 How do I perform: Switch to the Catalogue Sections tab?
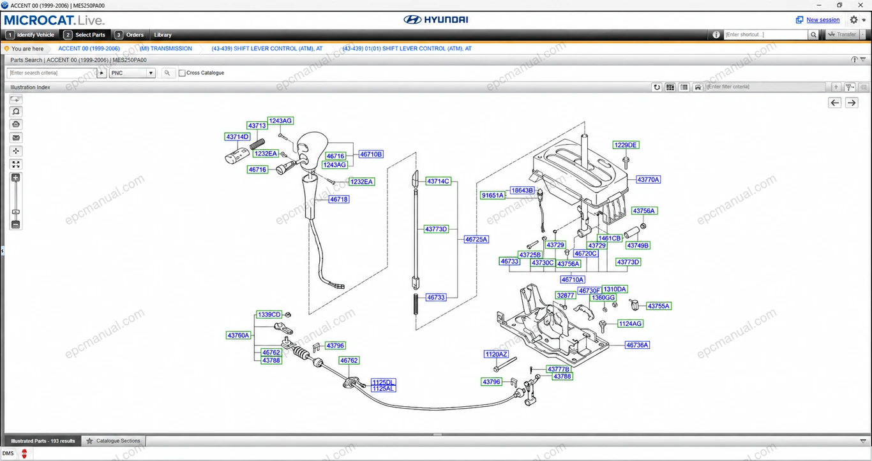coord(114,441)
